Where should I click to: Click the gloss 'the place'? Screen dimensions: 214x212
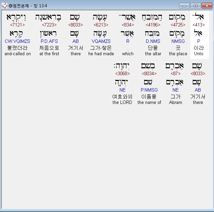pyautogui.click(x=178, y=54)
